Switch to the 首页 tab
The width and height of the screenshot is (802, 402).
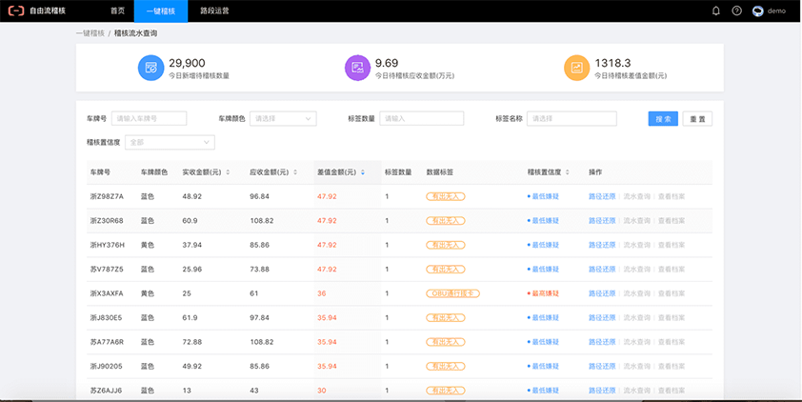[117, 10]
